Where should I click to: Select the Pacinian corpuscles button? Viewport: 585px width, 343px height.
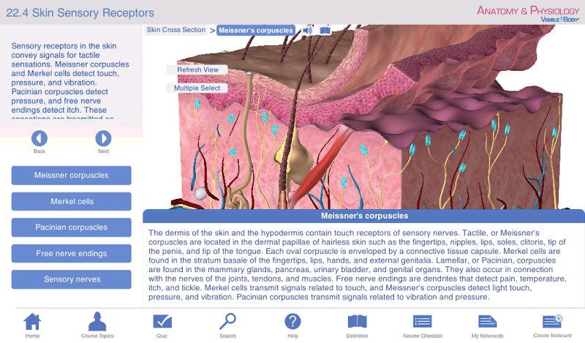71,227
